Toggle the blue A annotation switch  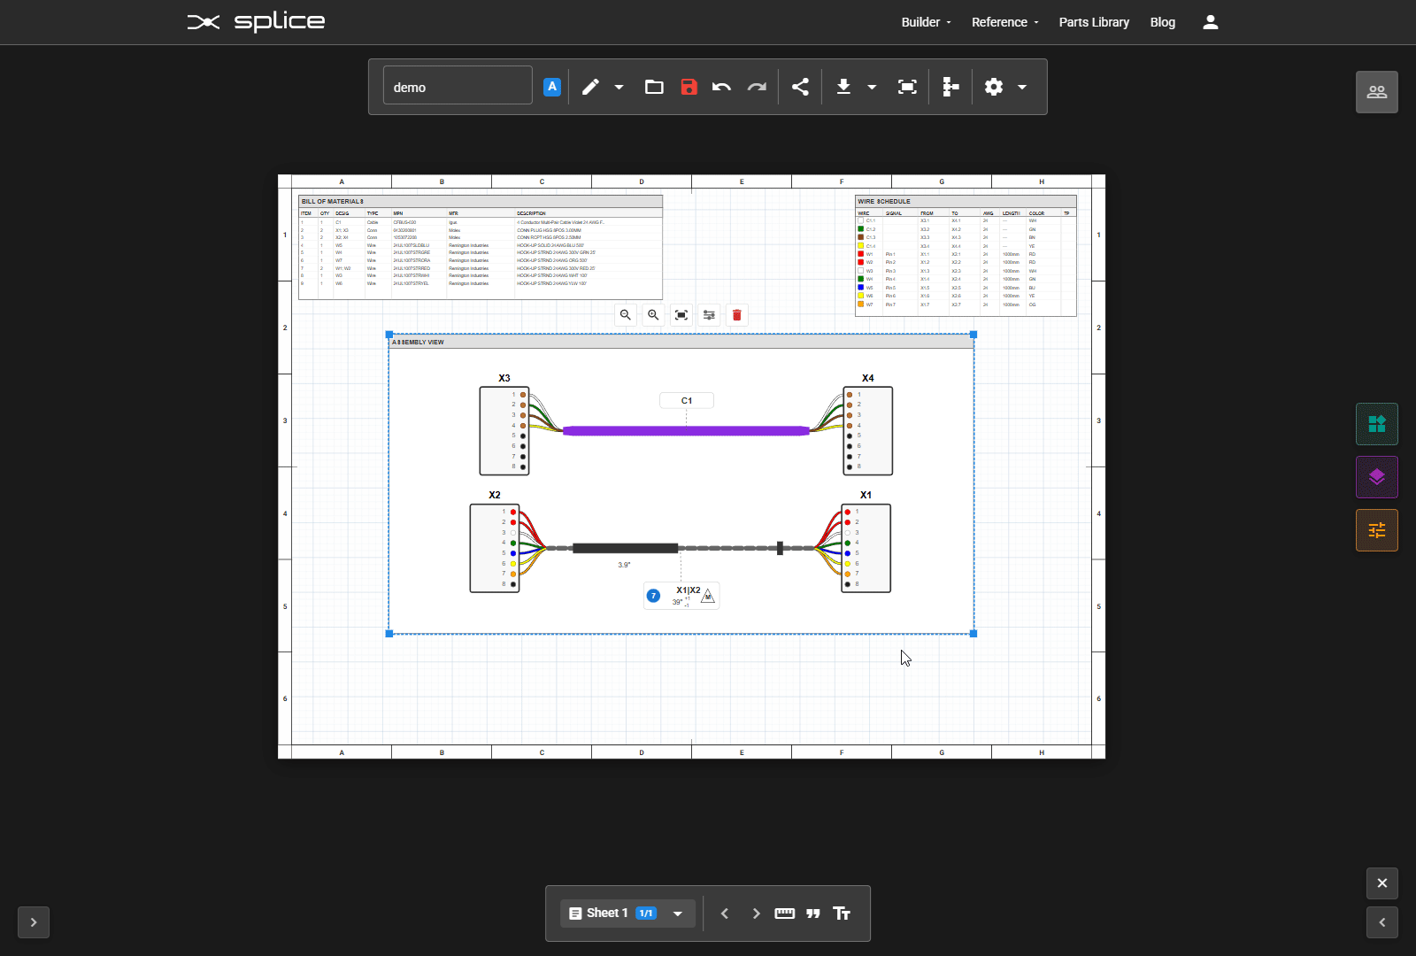tap(552, 86)
